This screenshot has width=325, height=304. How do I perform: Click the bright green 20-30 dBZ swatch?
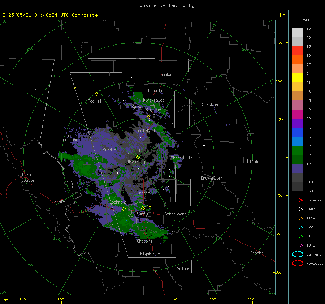(x=298, y=150)
